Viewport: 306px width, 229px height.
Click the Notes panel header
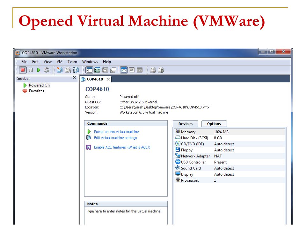126,204
